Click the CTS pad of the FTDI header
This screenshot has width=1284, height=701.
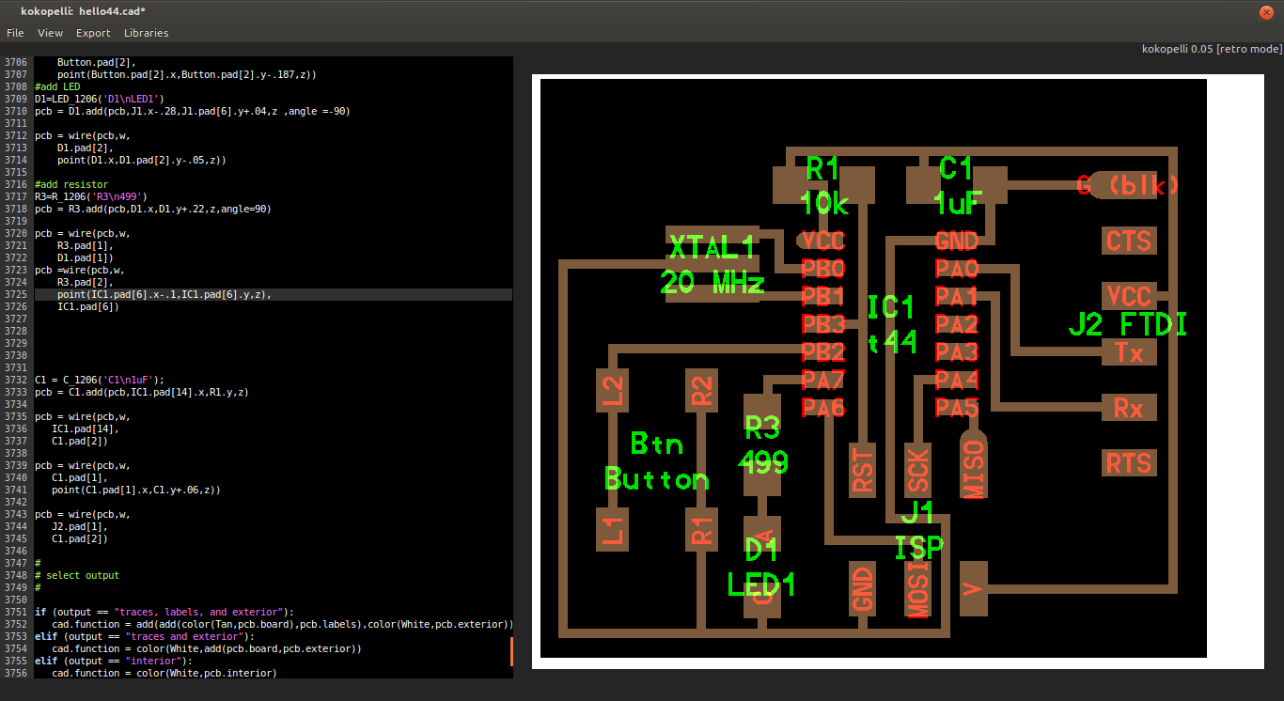[x=1129, y=241]
